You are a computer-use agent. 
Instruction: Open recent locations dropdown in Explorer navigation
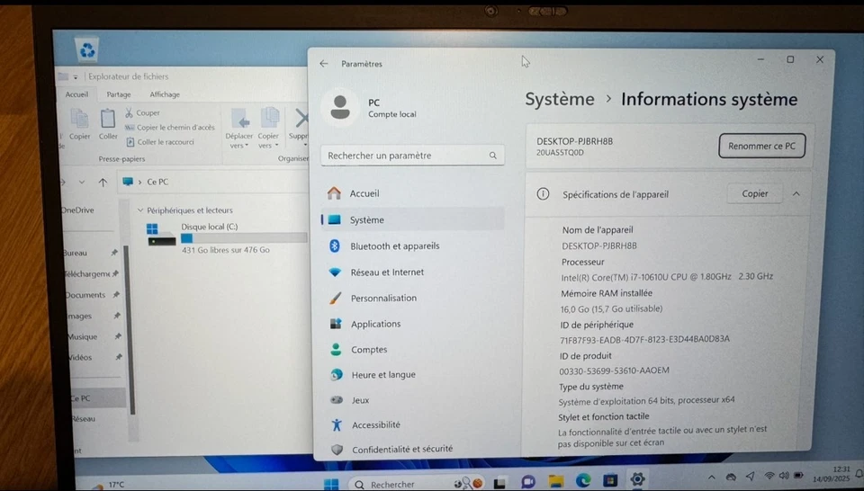(x=82, y=183)
